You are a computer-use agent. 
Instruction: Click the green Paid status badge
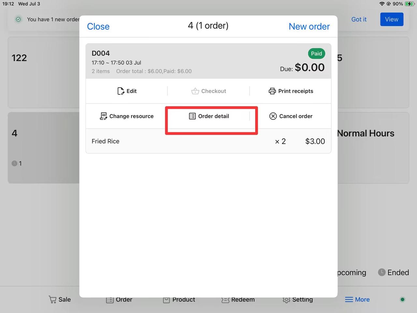(x=316, y=53)
